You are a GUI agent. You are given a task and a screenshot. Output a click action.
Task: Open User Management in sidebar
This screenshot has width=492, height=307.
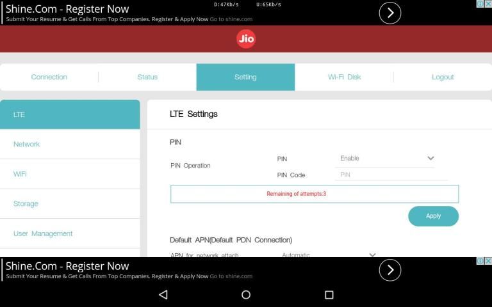pos(70,233)
